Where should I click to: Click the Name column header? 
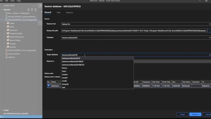coord(56,82)
